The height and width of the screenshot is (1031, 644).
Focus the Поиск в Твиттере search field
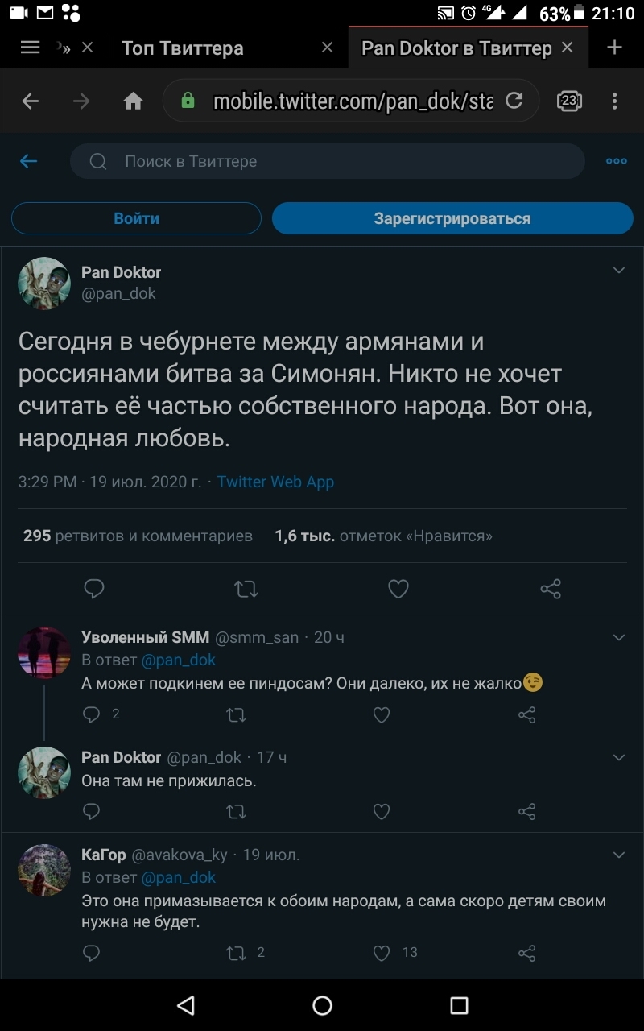pos(338,162)
